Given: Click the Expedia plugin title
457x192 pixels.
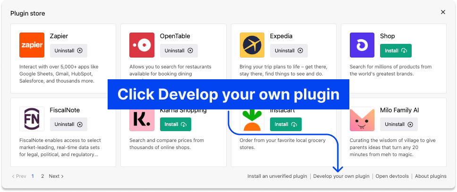Looking at the screenshot, I should coord(281,36).
